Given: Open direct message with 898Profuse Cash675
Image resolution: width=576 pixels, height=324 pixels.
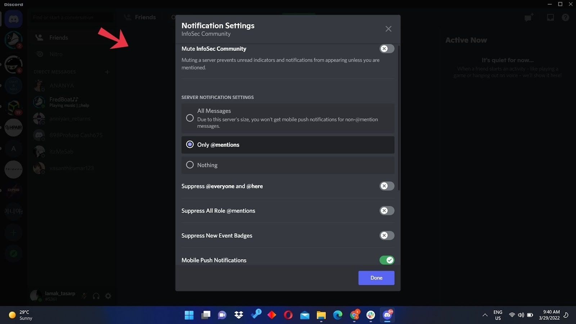Looking at the screenshot, I should point(71,135).
